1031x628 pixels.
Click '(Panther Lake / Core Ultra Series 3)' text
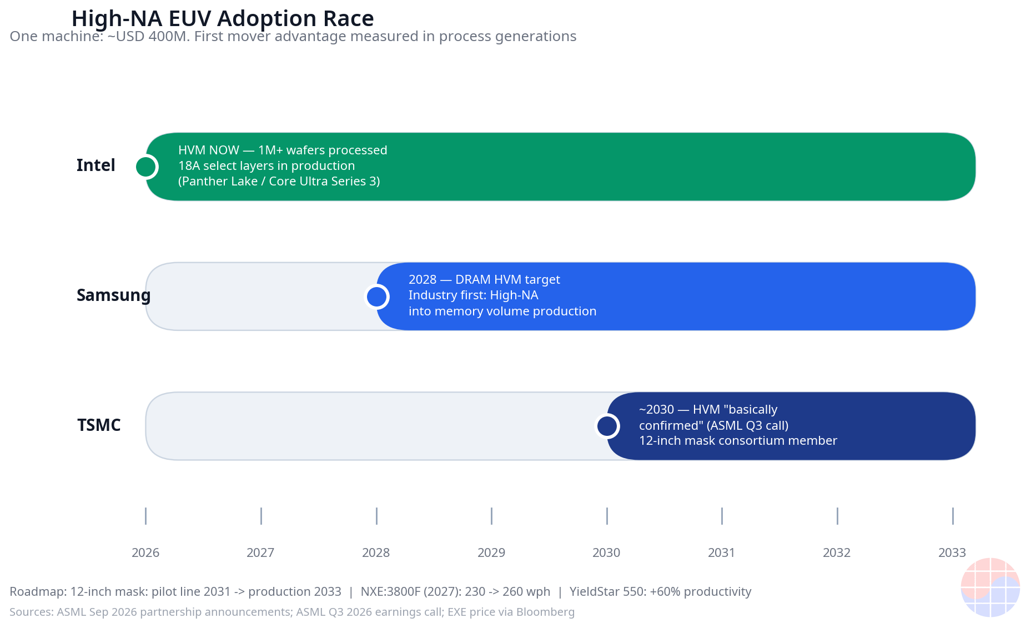coord(279,182)
